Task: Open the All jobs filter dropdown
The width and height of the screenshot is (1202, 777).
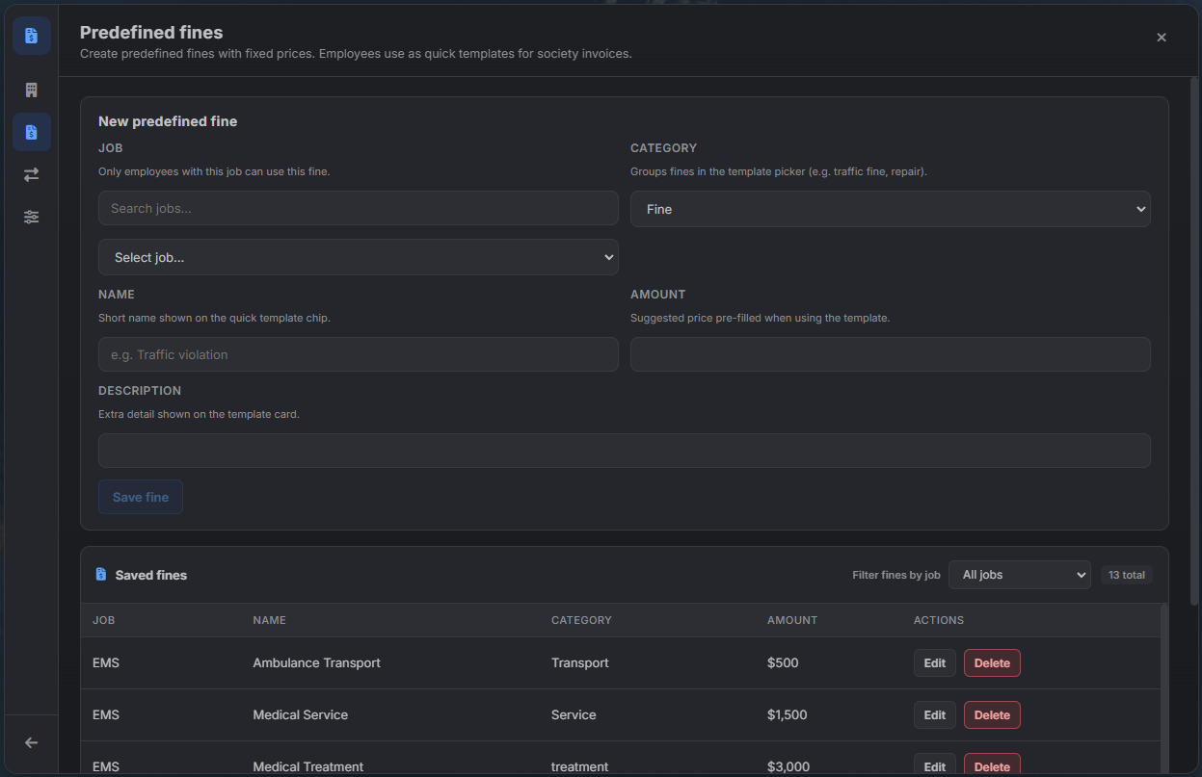Action: pyautogui.click(x=1020, y=575)
